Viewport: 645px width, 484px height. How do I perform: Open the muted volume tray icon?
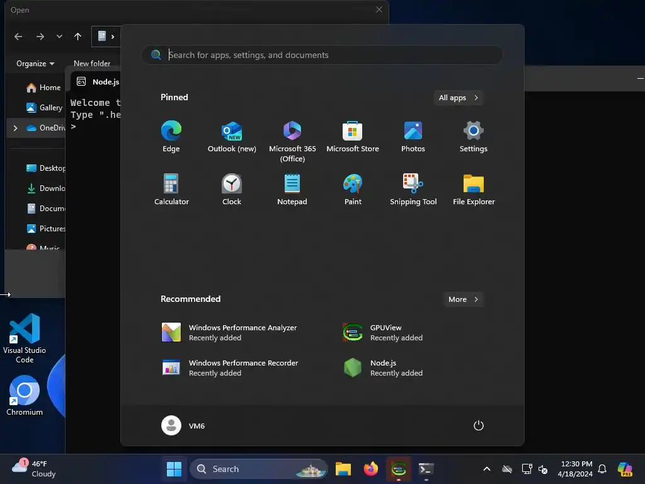[x=543, y=469]
